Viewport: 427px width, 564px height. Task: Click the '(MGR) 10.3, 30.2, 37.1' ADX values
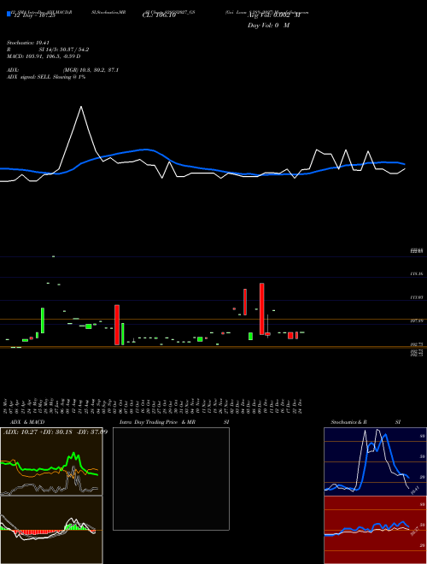point(91,70)
